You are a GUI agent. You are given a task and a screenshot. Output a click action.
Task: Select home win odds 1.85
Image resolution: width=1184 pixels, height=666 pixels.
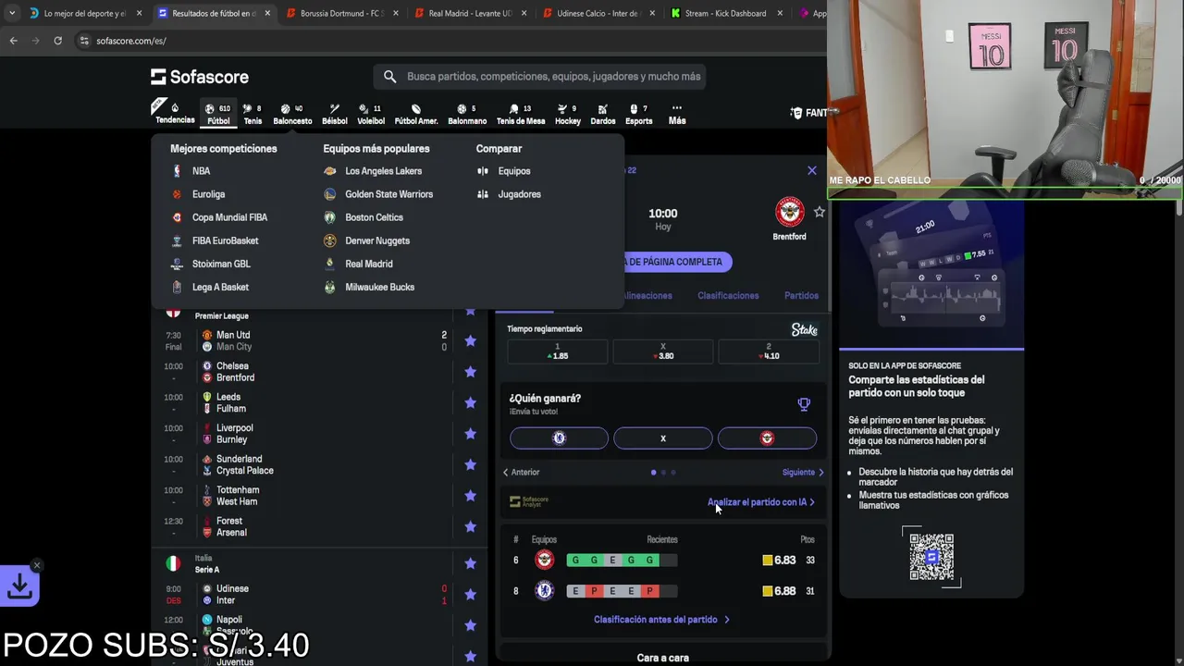pos(557,351)
